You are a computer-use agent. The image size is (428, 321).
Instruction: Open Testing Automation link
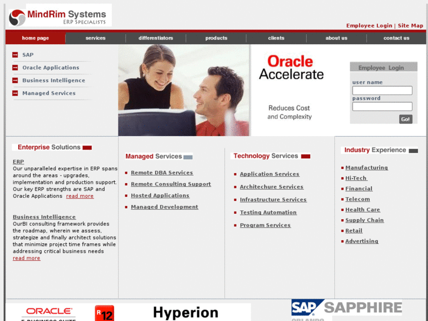tap(268, 213)
